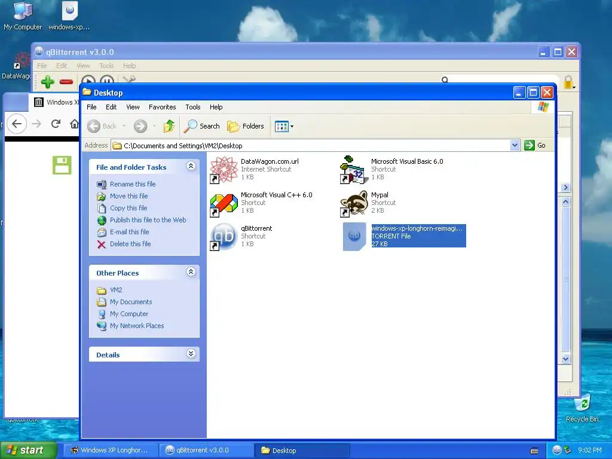The height and width of the screenshot is (459, 612).
Task: Open the address bar dropdown
Action: 515,145
